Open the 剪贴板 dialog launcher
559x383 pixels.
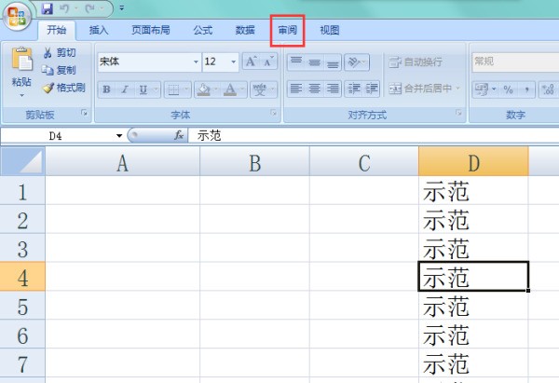[85, 113]
